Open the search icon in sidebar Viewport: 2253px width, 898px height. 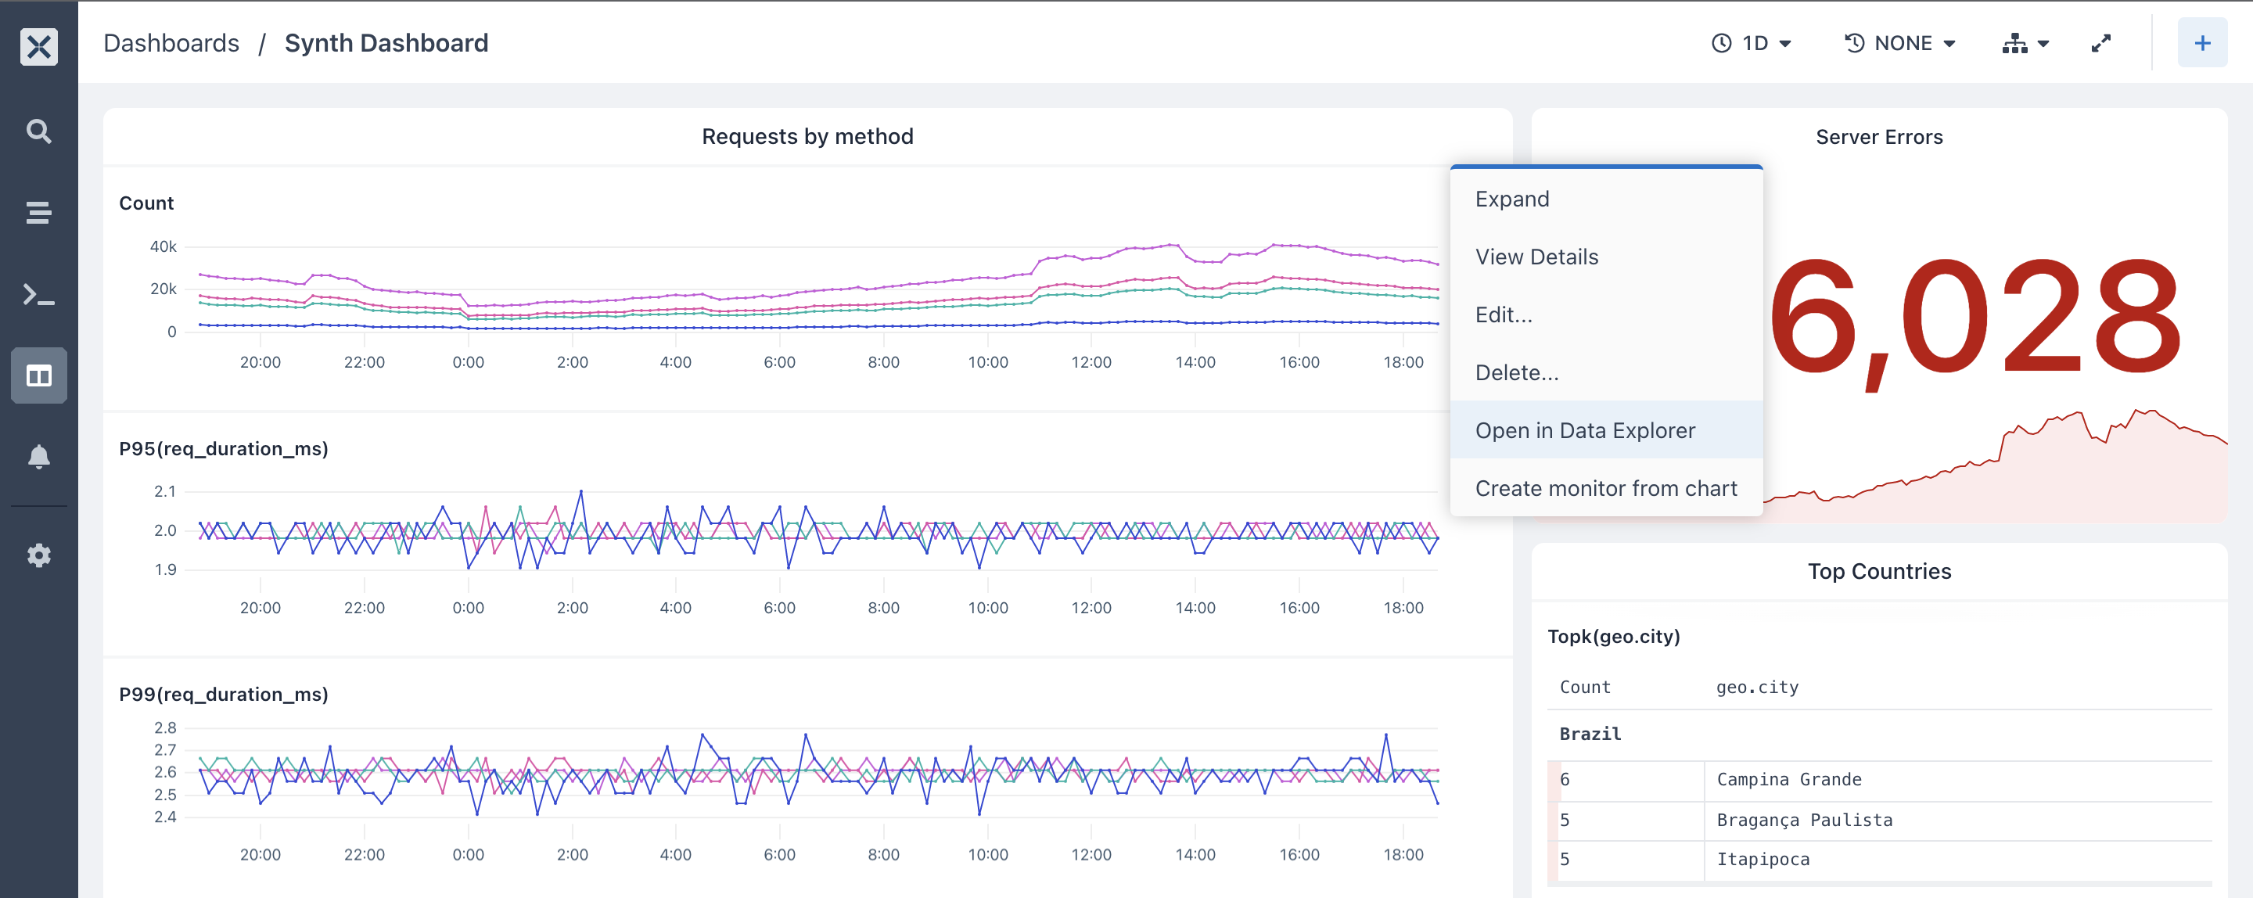(38, 131)
